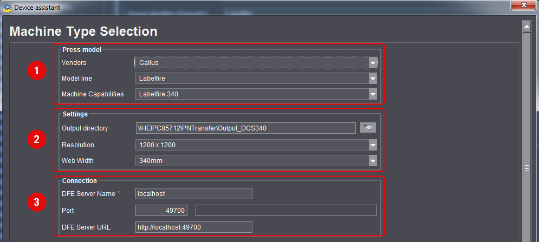The height and width of the screenshot is (242, 539).
Task: Open the Machine Capabilities combo box
Action: point(255,94)
